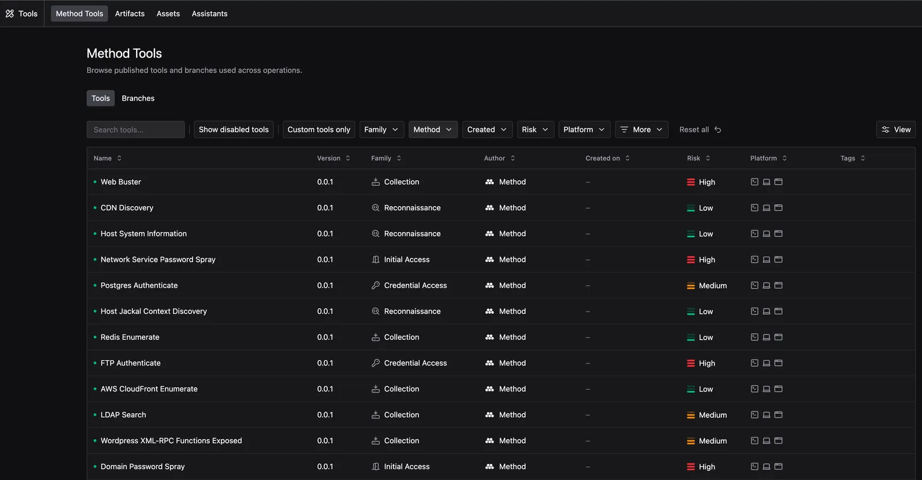This screenshot has height=480, width=922.
Task: Click the window platform icon in Redis Enumerate row
Action: (x=779, y=337)
